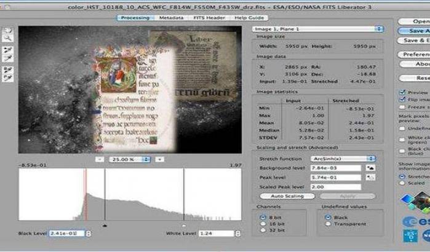Open Stretch function ArcSinh(x) dropdown
Viewport: 430px width, 252px height.
pyautogui.click(x=343, y=159)
